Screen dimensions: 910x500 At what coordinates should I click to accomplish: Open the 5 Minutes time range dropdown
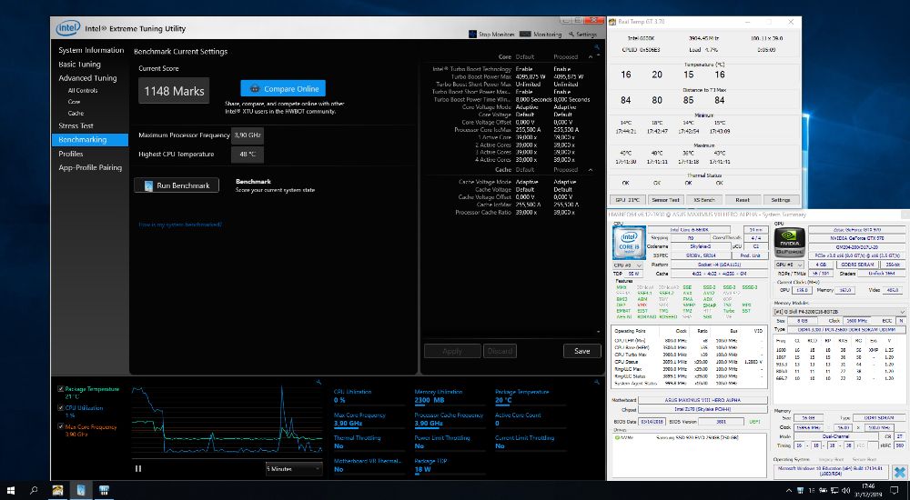pos(294,469)
